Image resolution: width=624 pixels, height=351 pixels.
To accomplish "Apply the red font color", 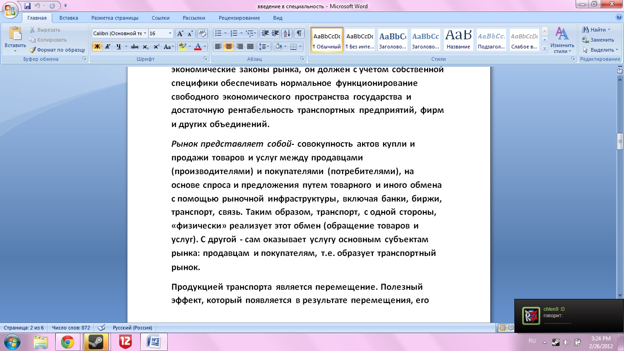I will (198, 47).
